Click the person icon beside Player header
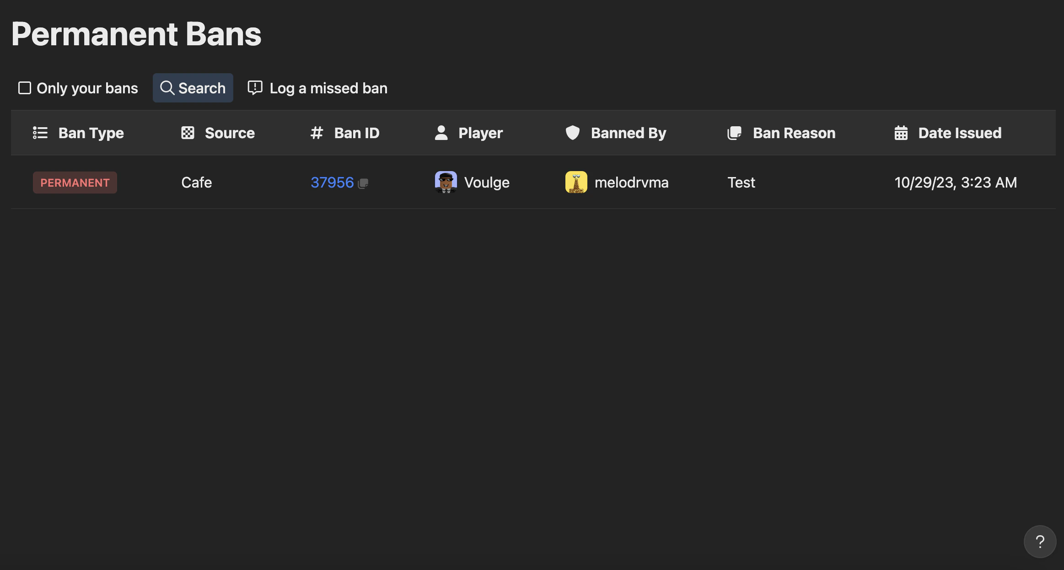Image resolution: width=1064 pixels, height=570 pixels. coord(441,133)
